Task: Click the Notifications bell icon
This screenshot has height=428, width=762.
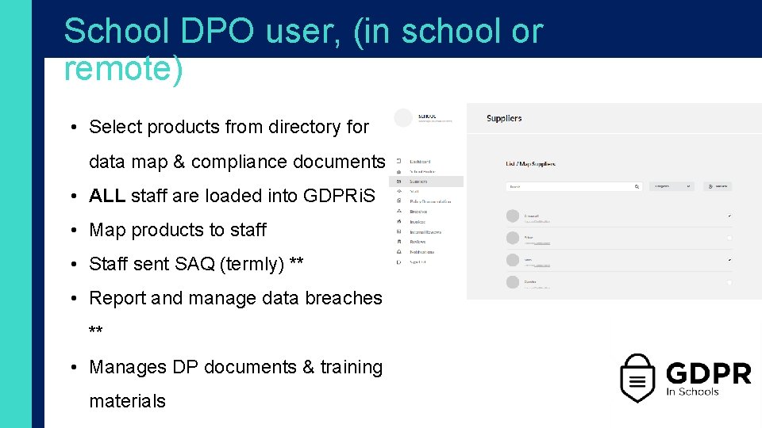Action: [x=398, y=251]
